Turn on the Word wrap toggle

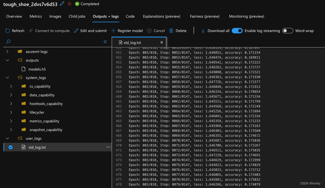(x=288, y=31)
